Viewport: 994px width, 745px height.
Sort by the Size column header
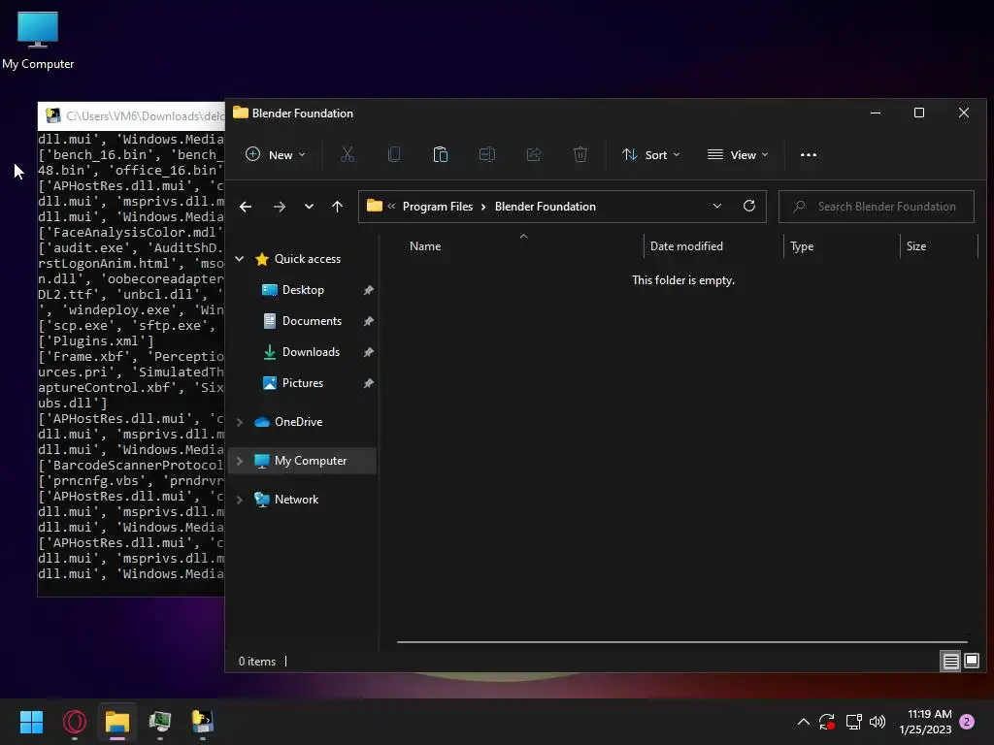[916, 245]
